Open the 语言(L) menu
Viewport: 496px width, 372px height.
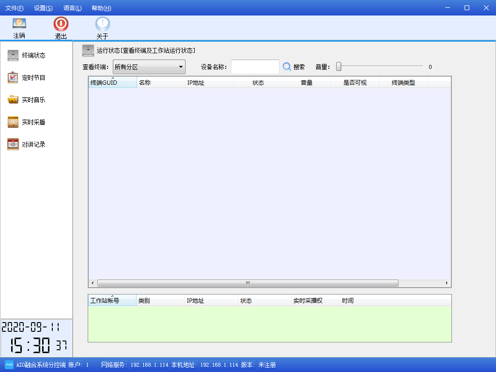pos(73,8)
